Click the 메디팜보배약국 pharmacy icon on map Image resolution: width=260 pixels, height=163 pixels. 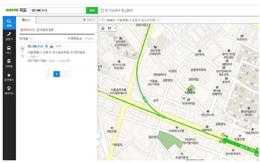(217, 87)
